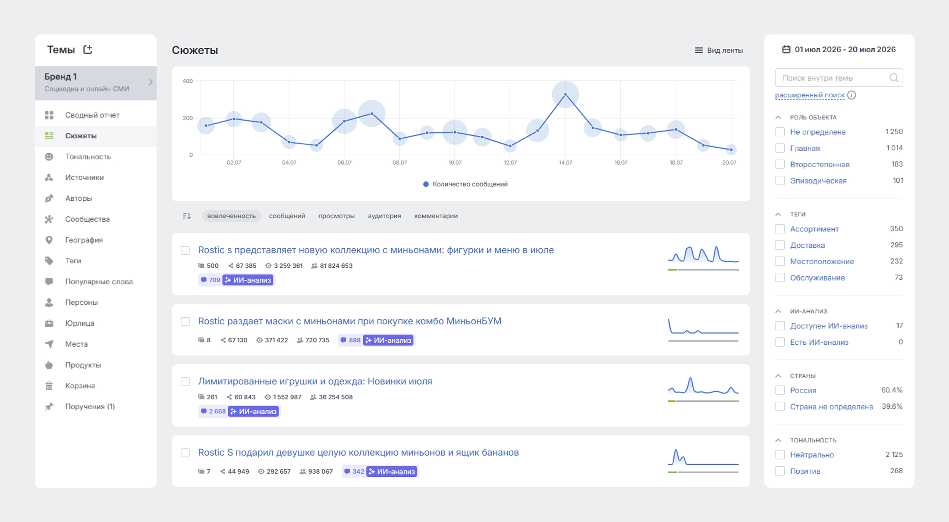The image size is (949, 522).
Task: Select the Сюжеты sidebar icon
Action: [x=49, y=136]
